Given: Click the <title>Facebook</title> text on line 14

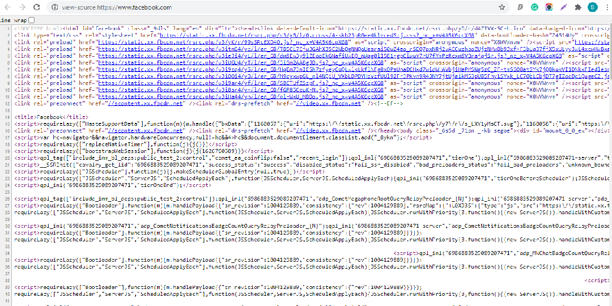Looking at the screenshot, I should [x=51, y=117].
